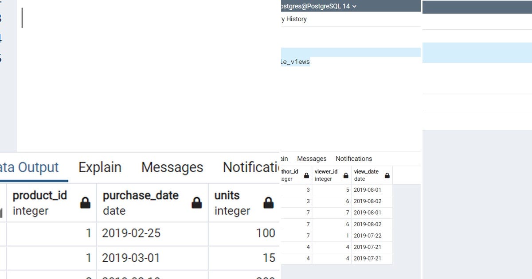Click the lock icon on purchase_date column
The width and height of the screenshot is (532, 279).
195,202
